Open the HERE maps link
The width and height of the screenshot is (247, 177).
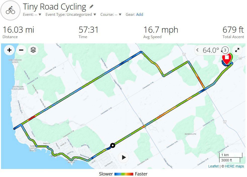pos(234,166)
